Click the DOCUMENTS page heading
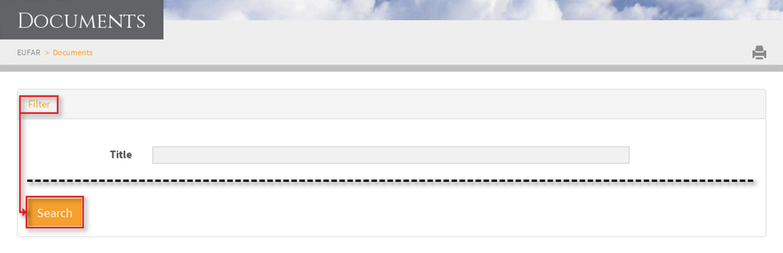 82,21
